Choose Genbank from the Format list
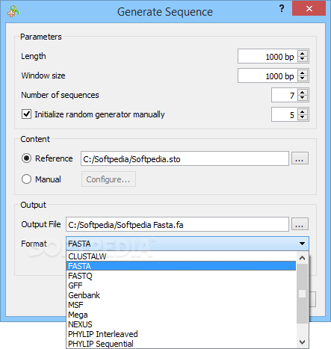The width and height of the screenshot is (331, 349). [181, 295]
